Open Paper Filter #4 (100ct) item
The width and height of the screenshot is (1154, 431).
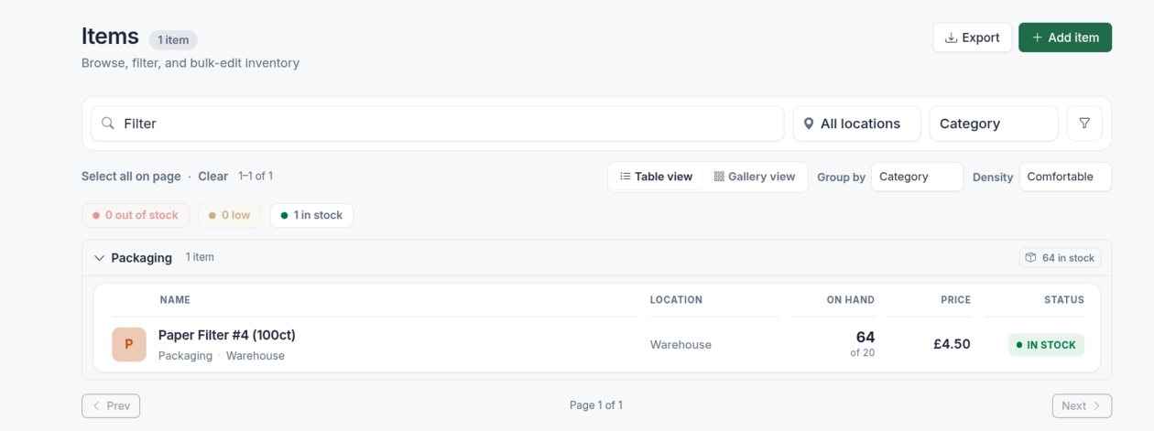point(227,335)
